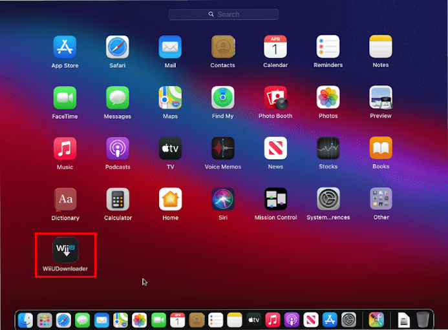Click the Launchpad Search field
The width and height of the screenshot is (448, 330).
tap(224, 15)
